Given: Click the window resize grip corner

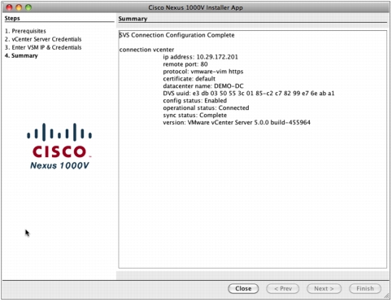Looking at the screenshot, I should 386,295.
